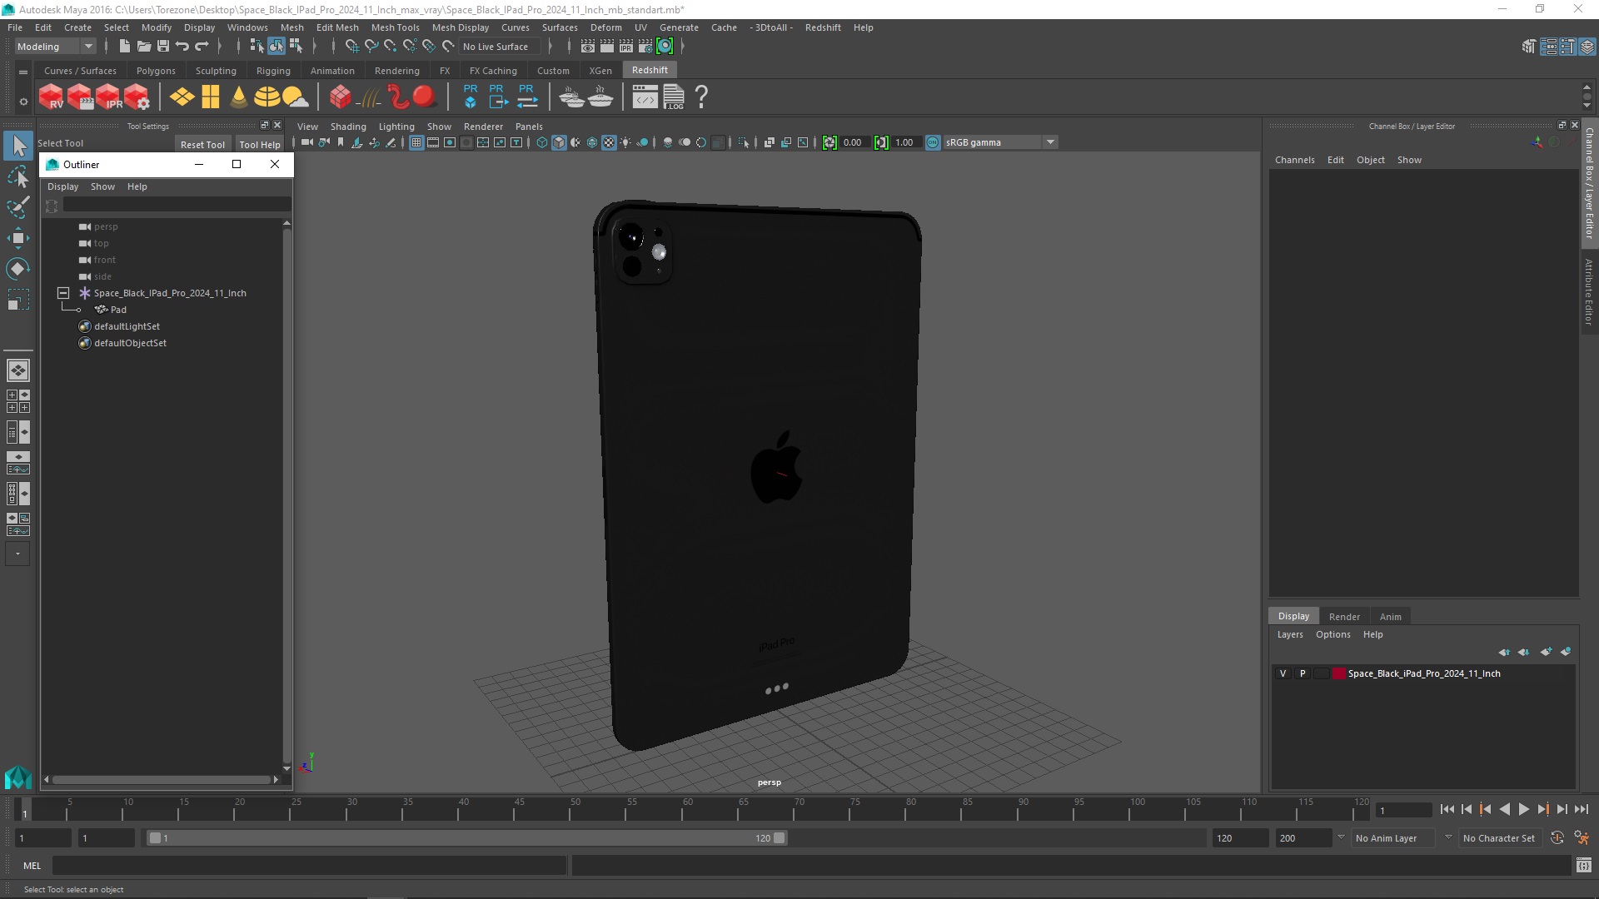This screenshot has width=1599, height=899.
Task: Select the Move tool in toolbox
Action: click(17, 238)
